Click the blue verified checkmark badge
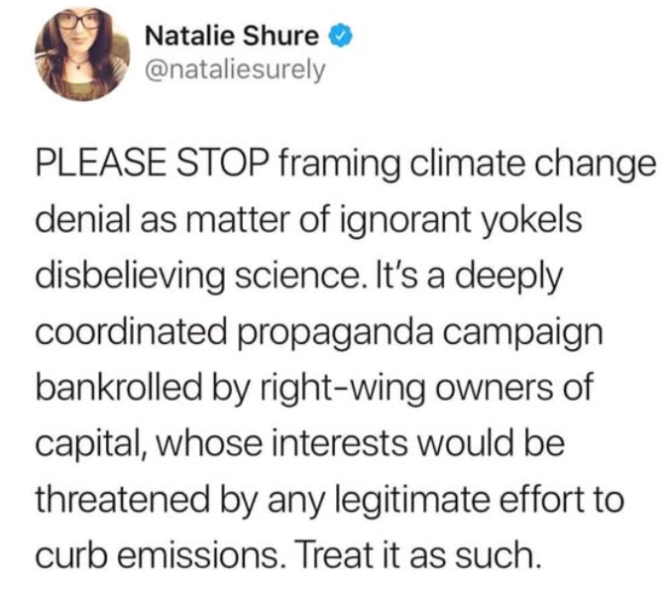This screenshot has width=667, height=593. click(340, 38)
